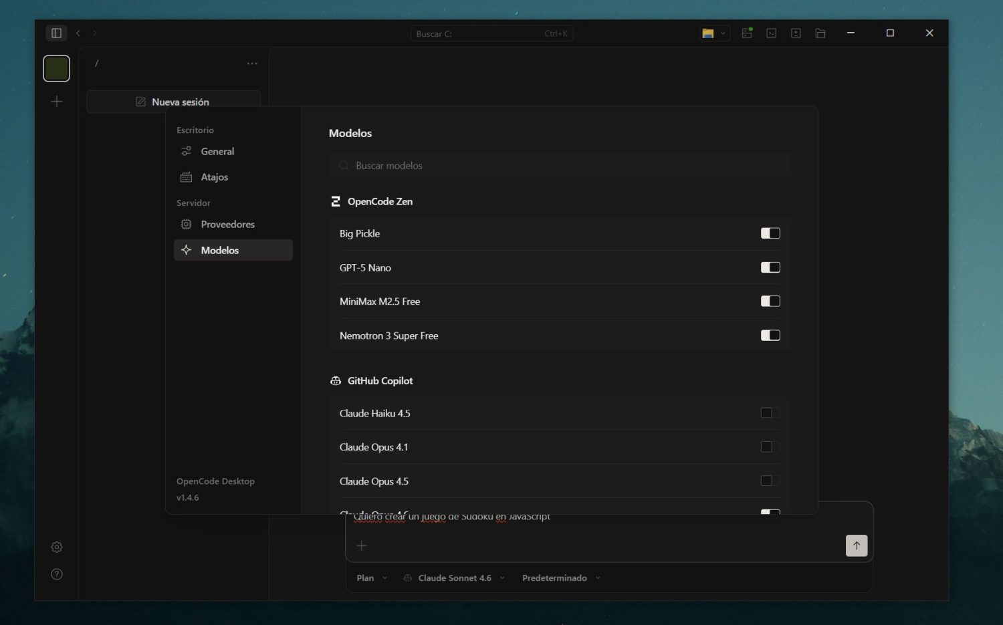The image size is (1003, 625).
Task: Select Proveedores in the settings sidebar
Action: coord(227,224)
